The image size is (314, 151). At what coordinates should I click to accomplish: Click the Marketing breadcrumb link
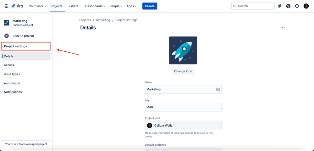[x=103, y=20]
